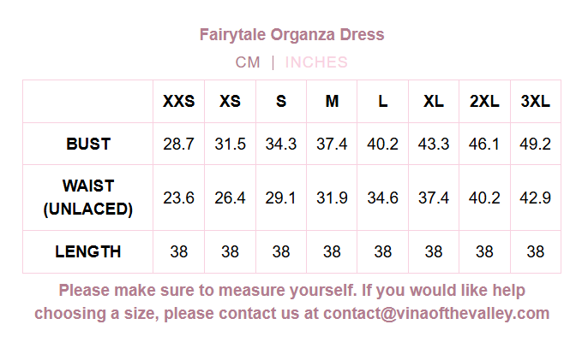Select the L size column header
582x354 pixels.
click(x=382, y=102)
